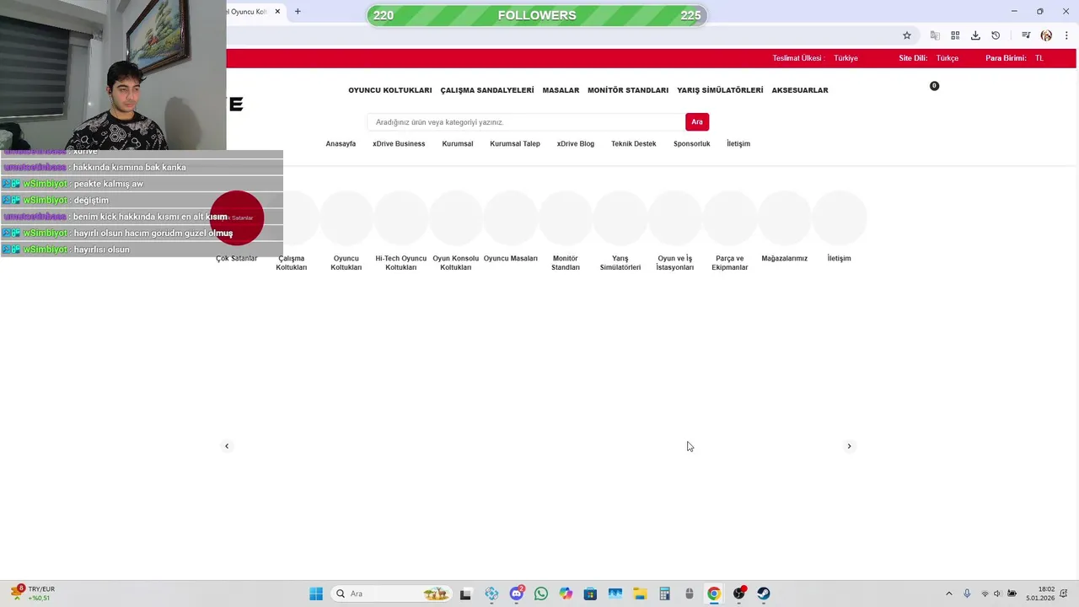Open İletişim link in secondary nav
Image resolution: width=1079 pixels, height=607 pixels.
pos(738,144)
